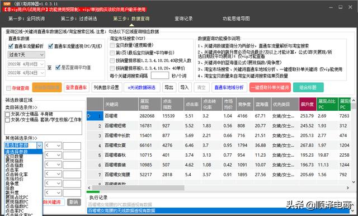Enable 第1页(最后宝贝销量+平均单价) checkbox
Screen dimensions: 358x216
(112, 53)
